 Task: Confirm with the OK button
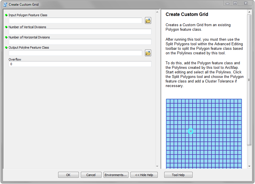[x=68, y=175]
